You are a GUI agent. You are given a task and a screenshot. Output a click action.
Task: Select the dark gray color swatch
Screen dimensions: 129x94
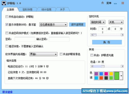click(x=106, y=78)
